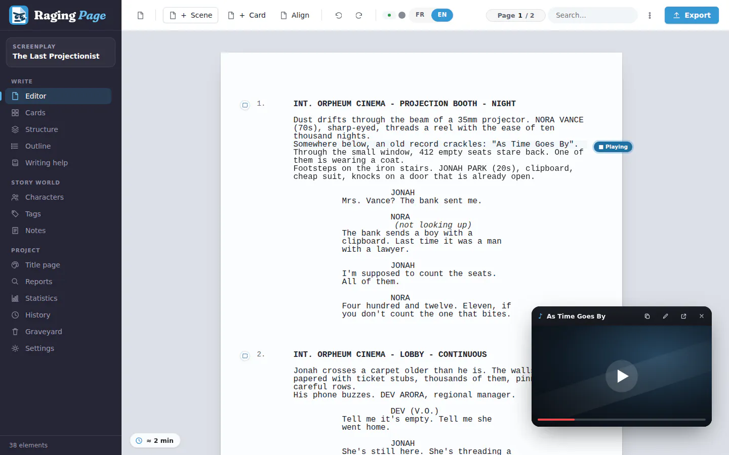
Task: Add a new Scene
Action: 190,15
